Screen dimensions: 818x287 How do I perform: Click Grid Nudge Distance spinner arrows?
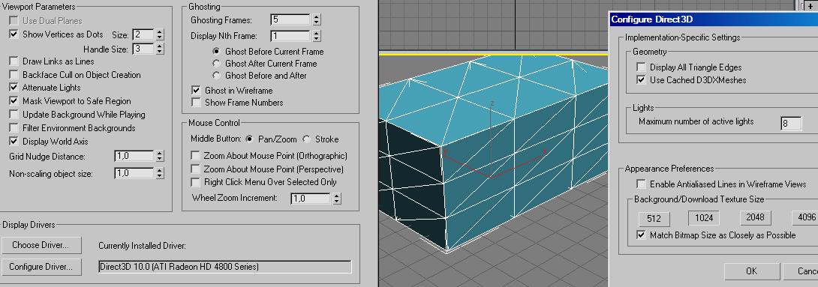tap(160, 157)
